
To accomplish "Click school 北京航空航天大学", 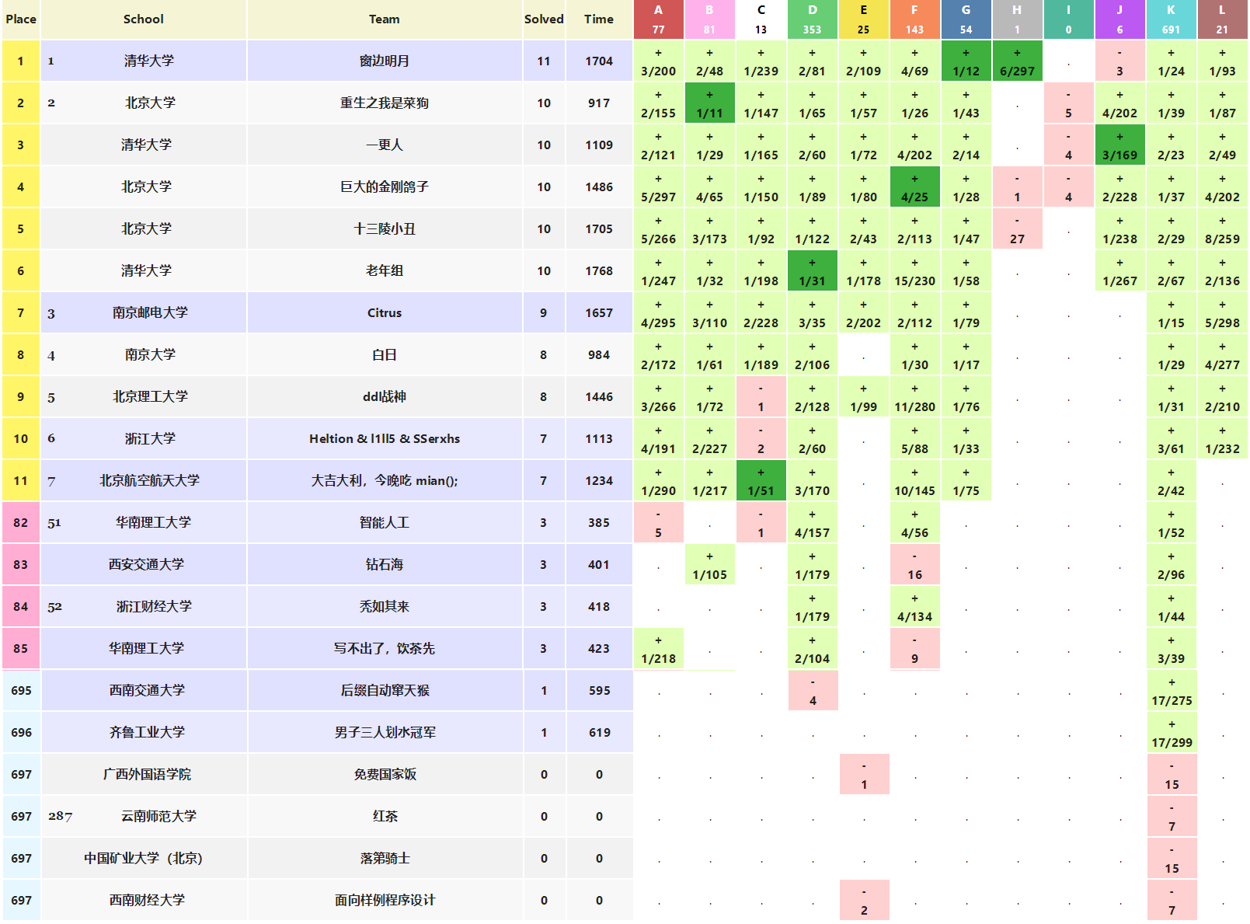I will click(149, 481).
